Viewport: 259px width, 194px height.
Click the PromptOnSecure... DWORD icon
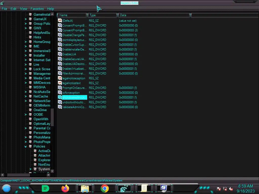coord(60,88)
